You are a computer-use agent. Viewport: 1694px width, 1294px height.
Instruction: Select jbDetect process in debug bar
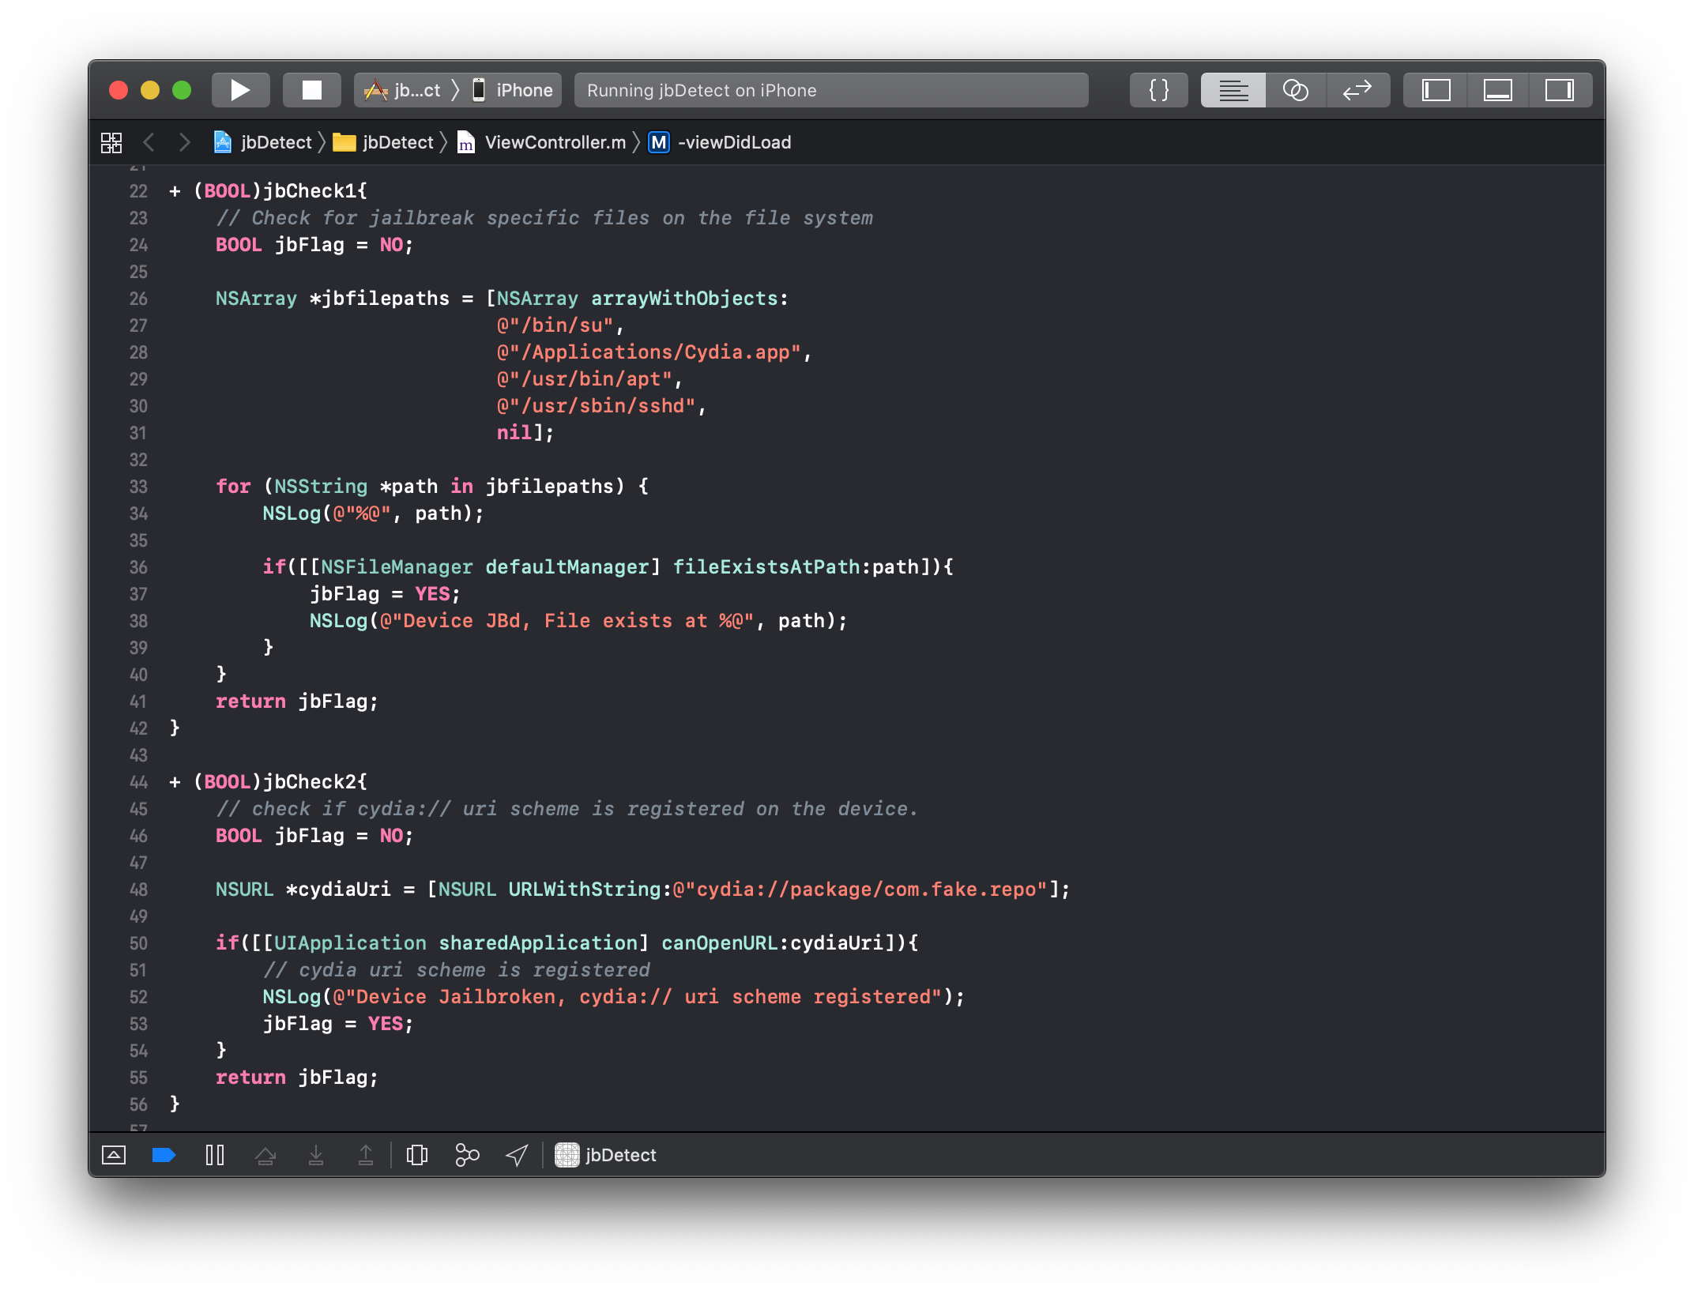click(606, 1155)
